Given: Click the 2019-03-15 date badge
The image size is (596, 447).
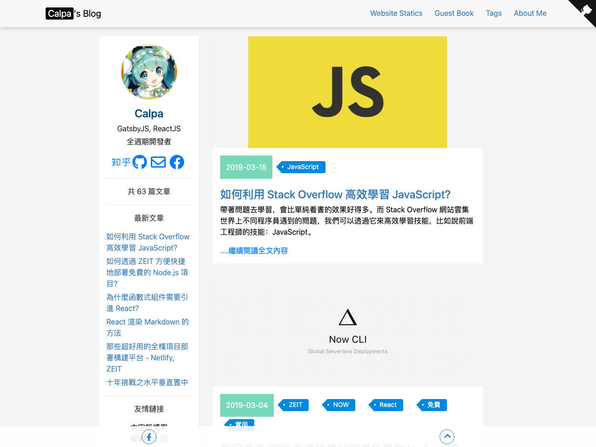Looking at the screenshot, I should [246, 167].
